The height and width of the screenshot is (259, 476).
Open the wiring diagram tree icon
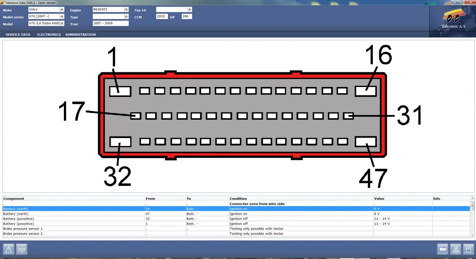(21, 249)
